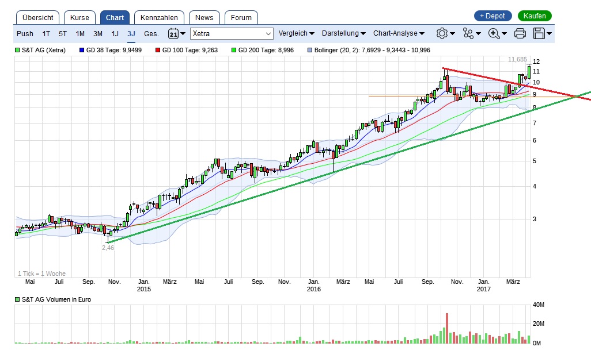Select the 1M timeframe
591x362 pixels.
click(80, 34)
